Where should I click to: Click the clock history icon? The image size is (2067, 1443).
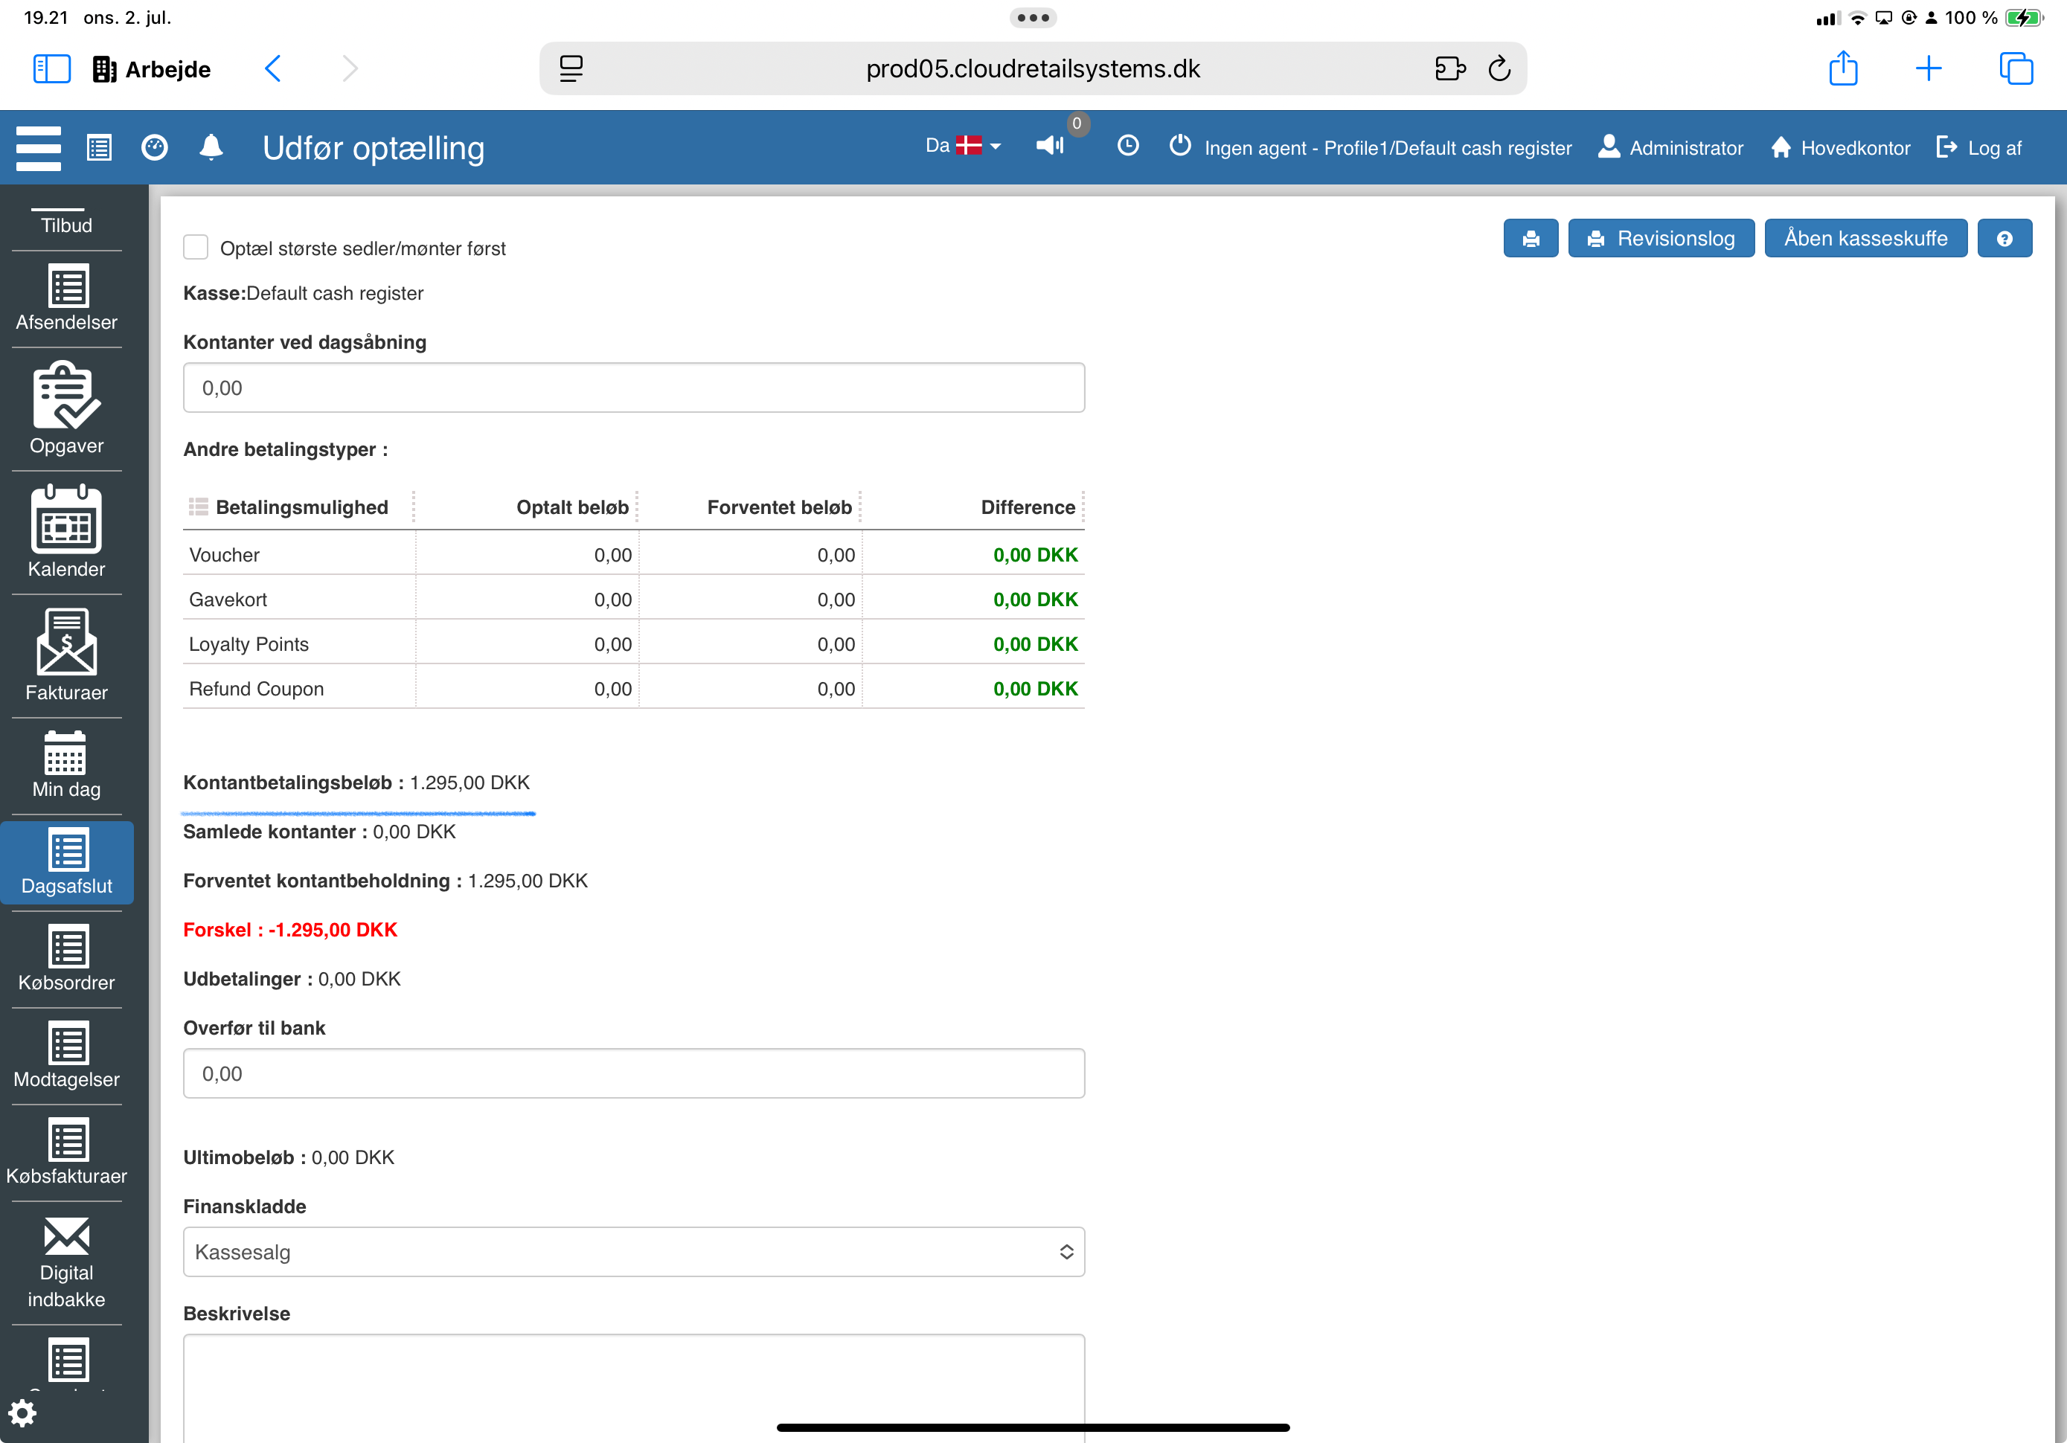pyautogui.click(x=1127, y=146)
